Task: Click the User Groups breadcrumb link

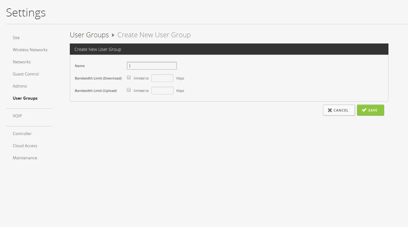Action: coord(89,35)
